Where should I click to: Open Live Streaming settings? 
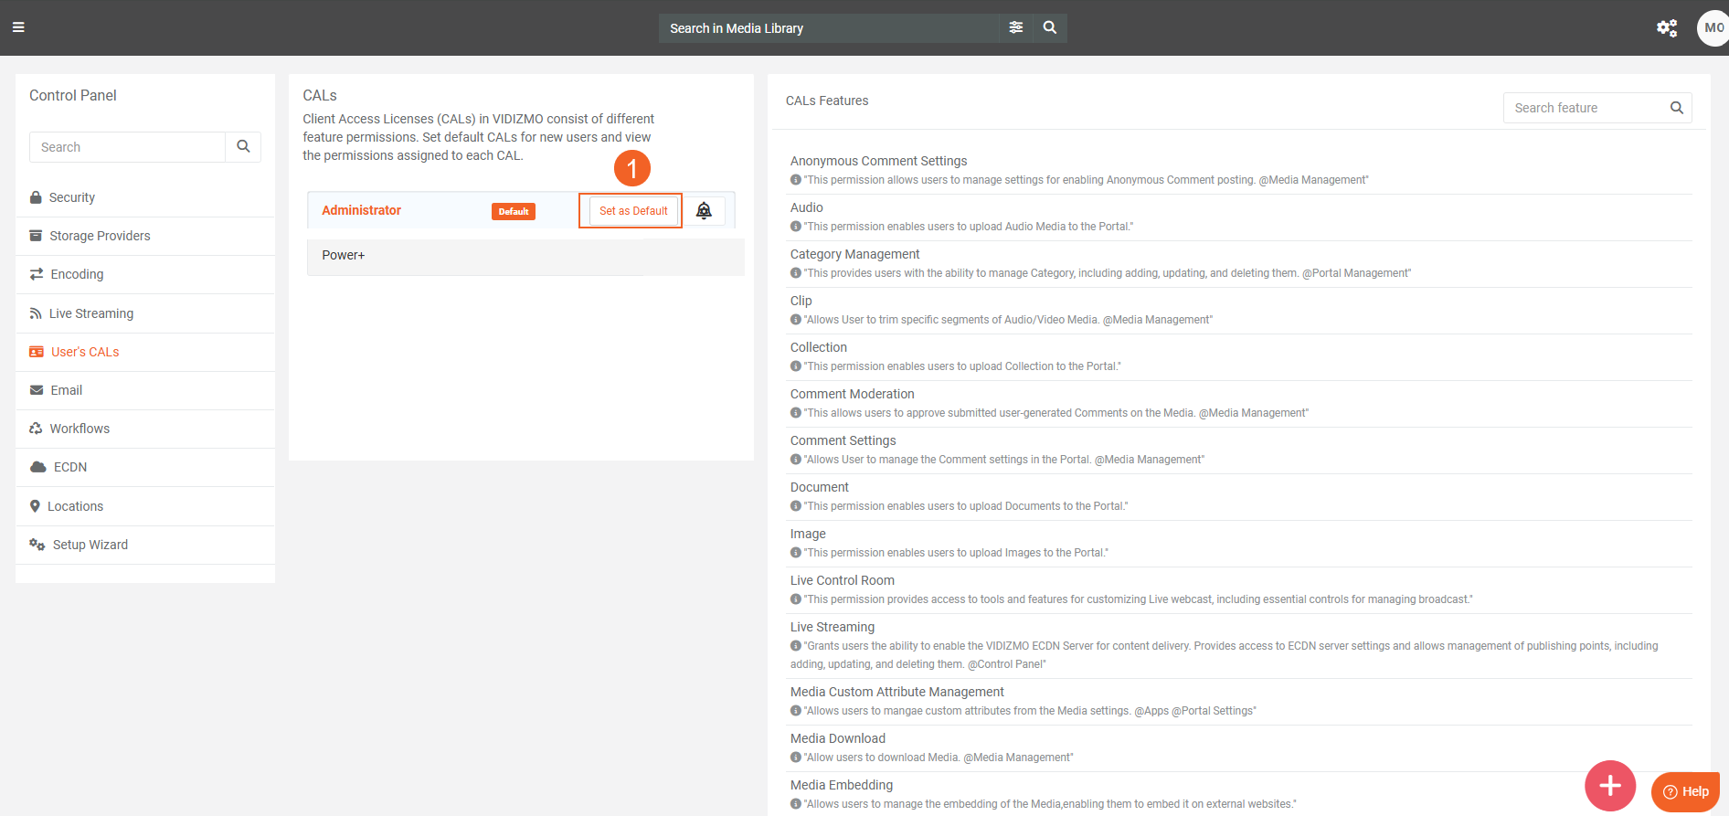pyautogui.click(x=90, y=313)
